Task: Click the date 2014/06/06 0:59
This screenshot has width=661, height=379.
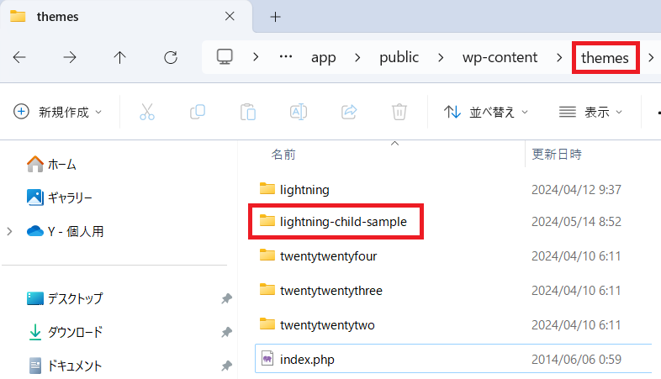Action: [x=576, y=359]
